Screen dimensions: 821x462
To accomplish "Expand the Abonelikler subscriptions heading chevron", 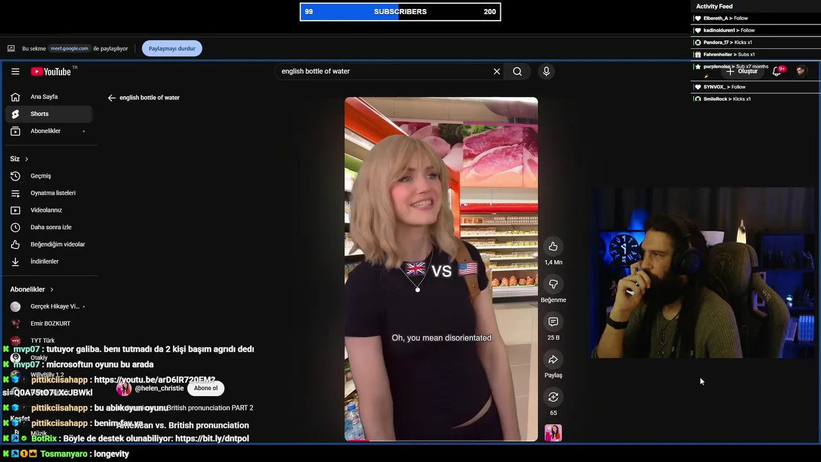I will coord(52,289).
